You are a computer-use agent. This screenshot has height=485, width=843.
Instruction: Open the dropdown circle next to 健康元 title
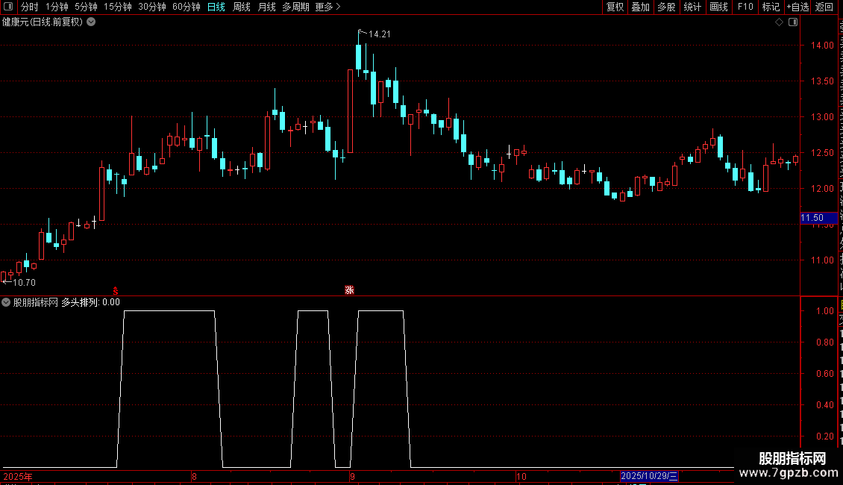(x=92, y=22)
